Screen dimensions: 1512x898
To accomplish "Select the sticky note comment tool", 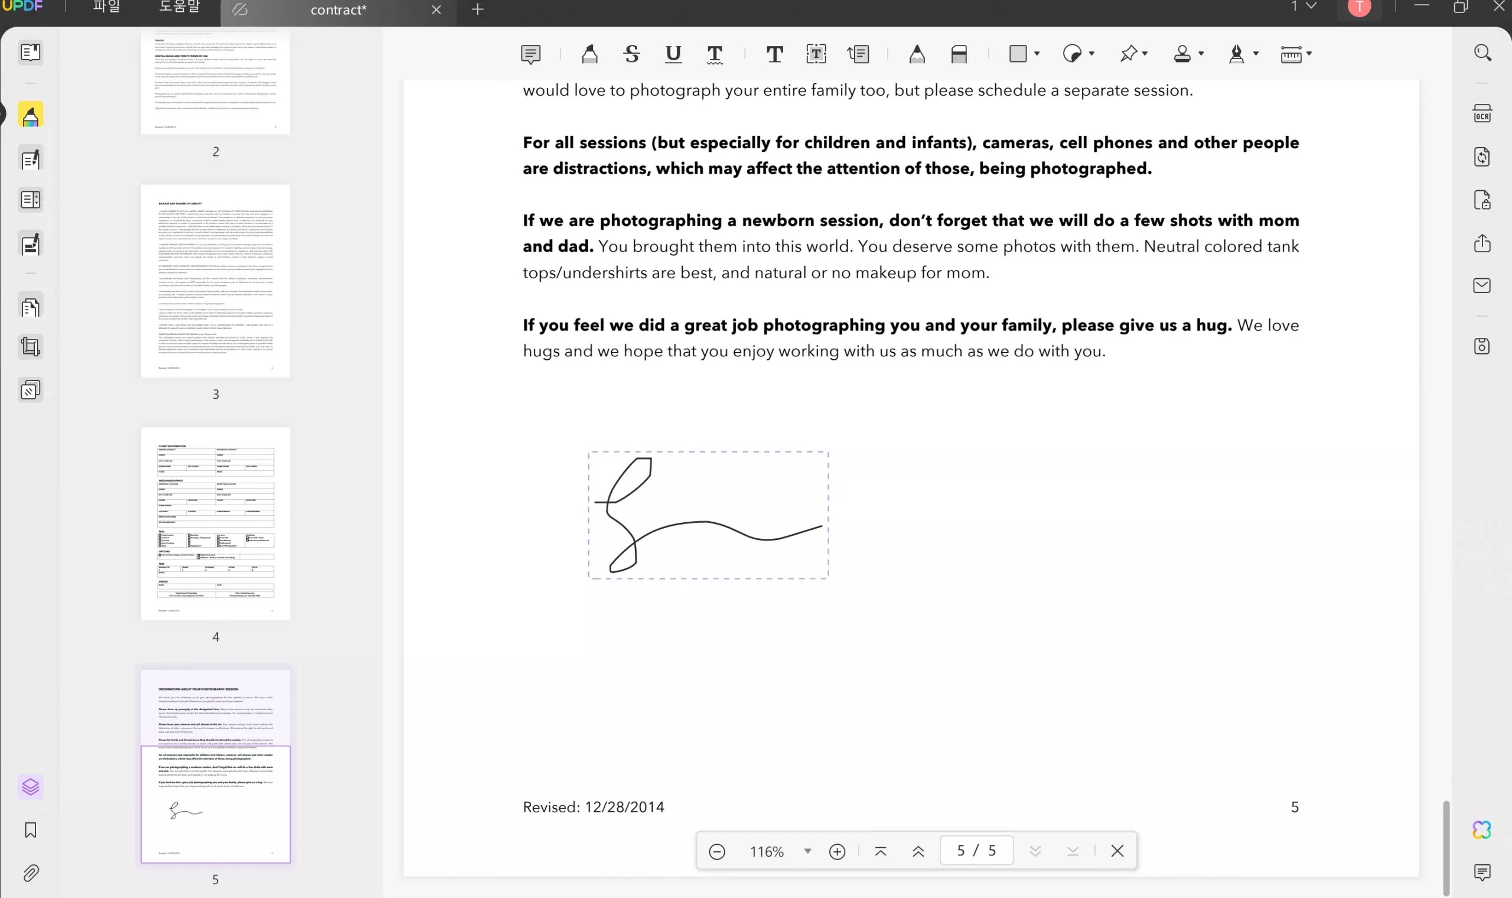I will [530, 54].
